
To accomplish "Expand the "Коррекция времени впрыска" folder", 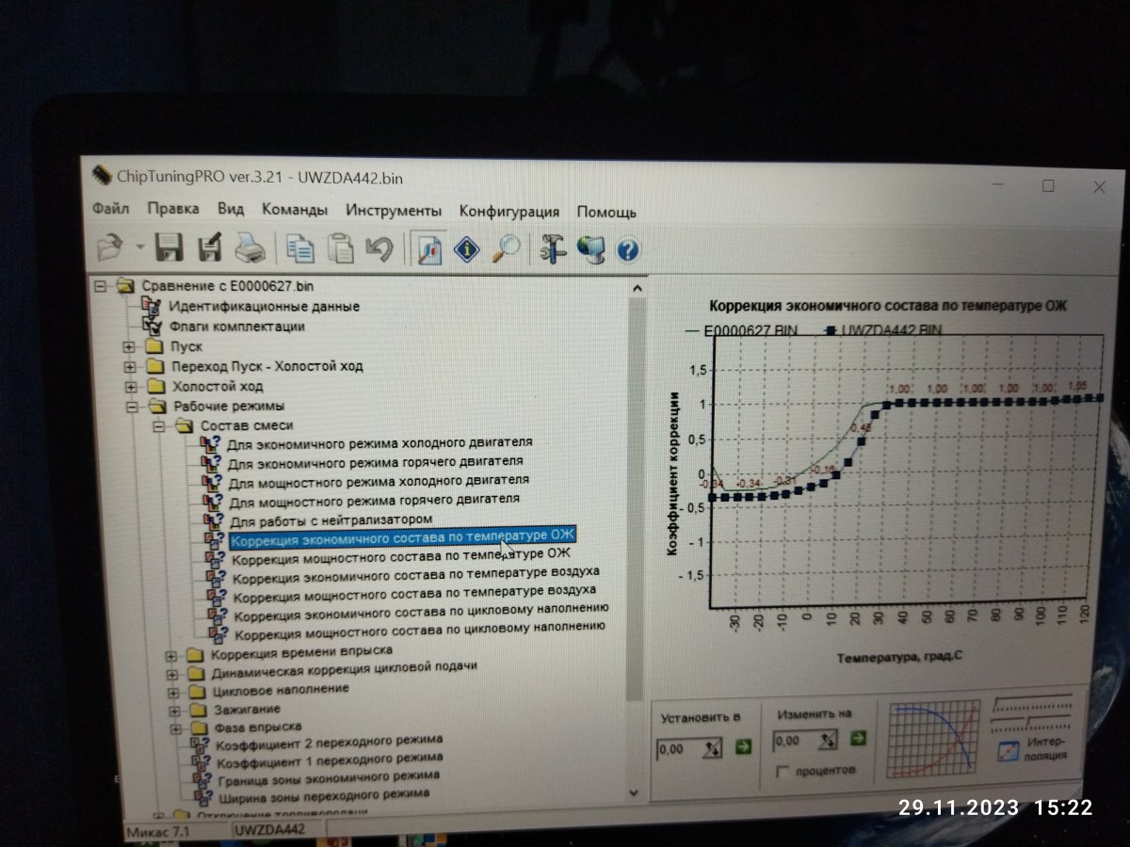I will click(170, 654).
